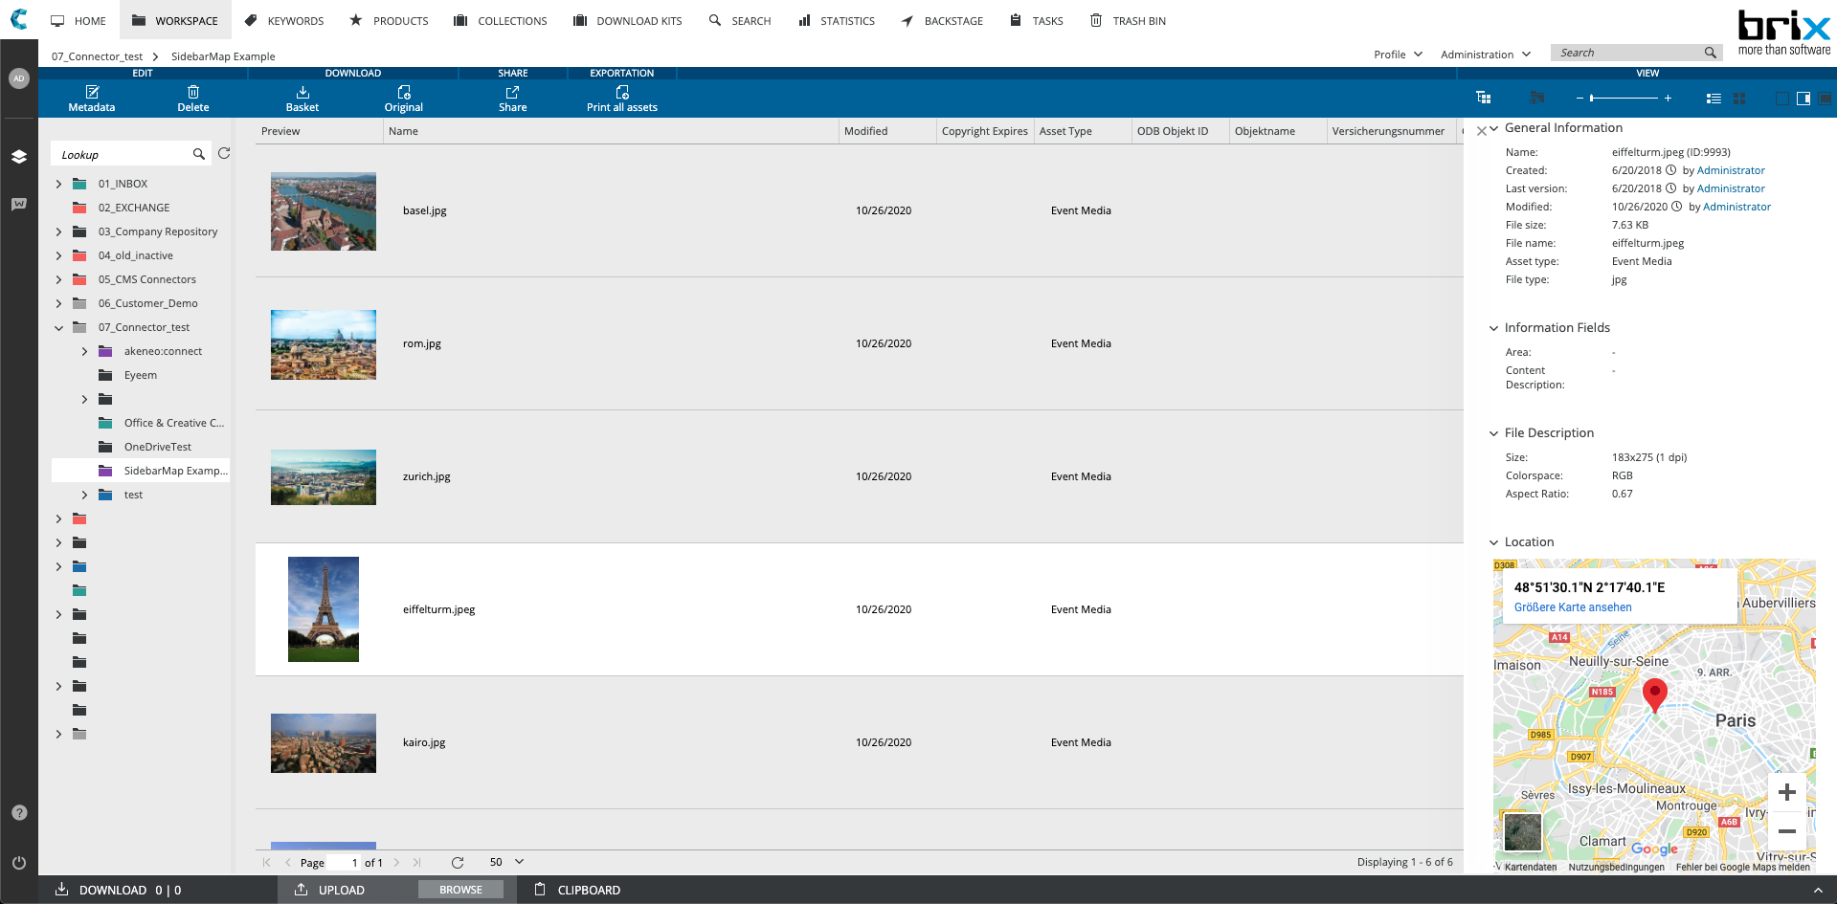Click the tree structure view icon
Screen dimensions: 1837x904
point(1484,98)
